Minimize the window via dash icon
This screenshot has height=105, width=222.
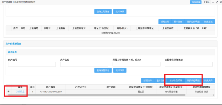(x=213, y=2)
